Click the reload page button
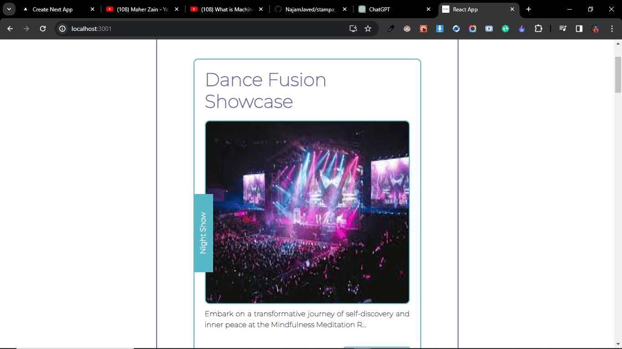This screenshot has height=349, width=622. pyautogui.click(x=43, y=29)
